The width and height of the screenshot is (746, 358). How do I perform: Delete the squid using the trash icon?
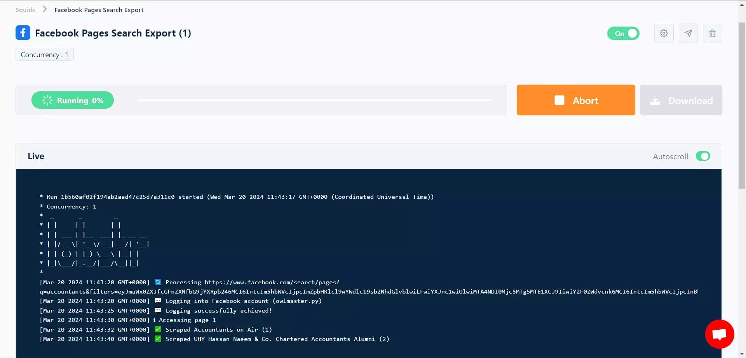tap(713, 33)
